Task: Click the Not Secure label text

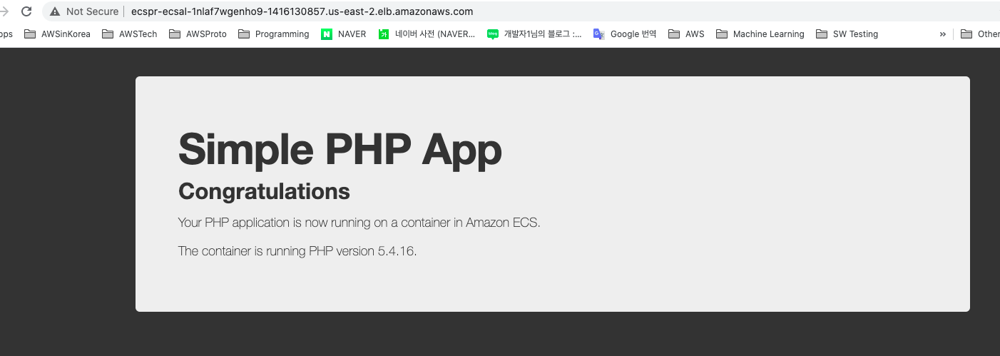Action: click(92, 11)
